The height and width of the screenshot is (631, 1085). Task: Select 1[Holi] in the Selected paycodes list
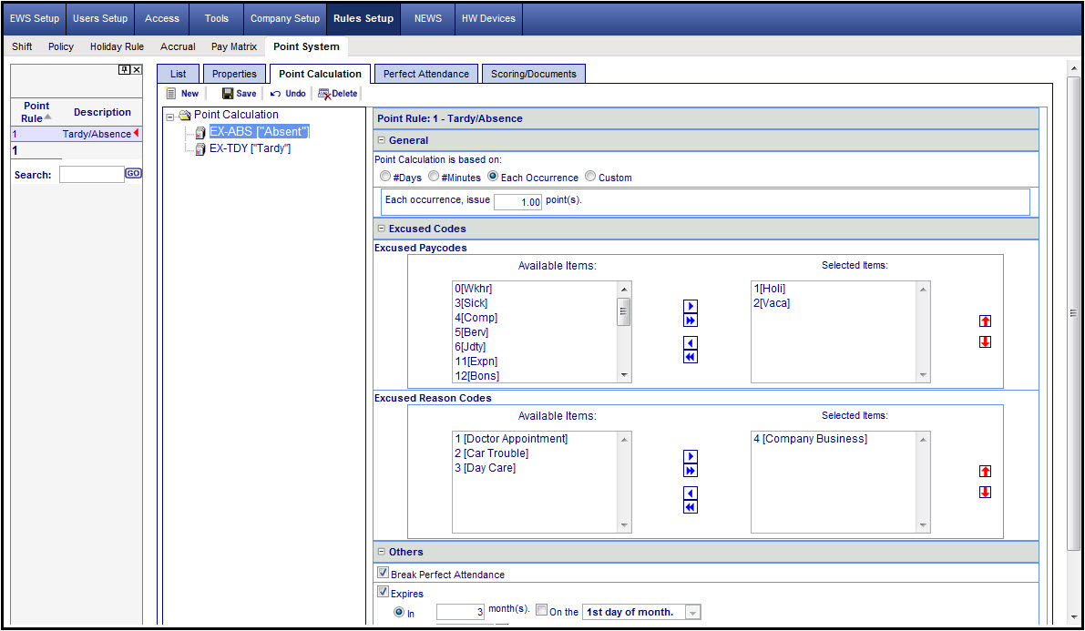point(770,289)
